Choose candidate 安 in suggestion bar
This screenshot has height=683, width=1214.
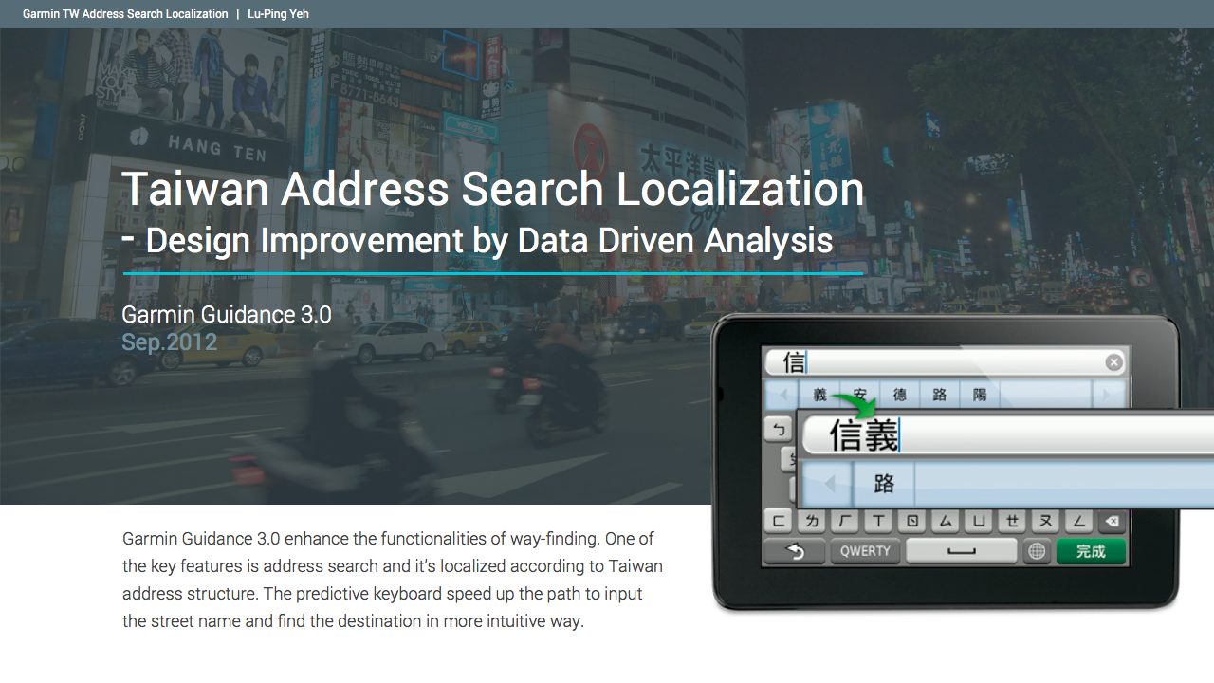(860, 395)
